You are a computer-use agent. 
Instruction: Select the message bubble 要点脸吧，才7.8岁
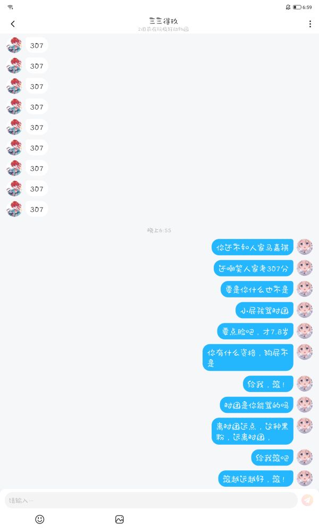(255, 331)
